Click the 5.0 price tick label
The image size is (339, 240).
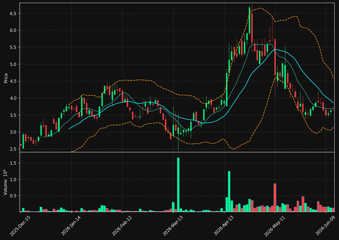(14, 64)
